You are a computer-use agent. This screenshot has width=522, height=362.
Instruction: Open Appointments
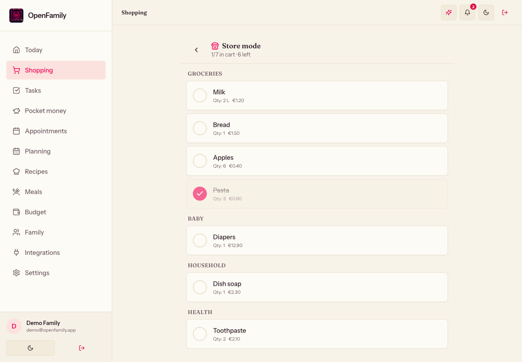56,131
